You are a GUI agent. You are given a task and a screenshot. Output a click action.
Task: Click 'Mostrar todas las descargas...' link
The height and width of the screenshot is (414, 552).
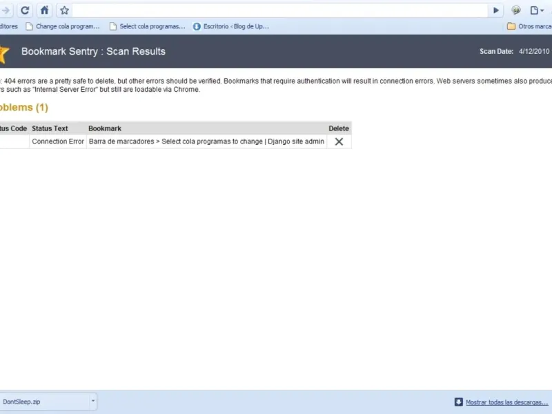click(x=506, y=402)
